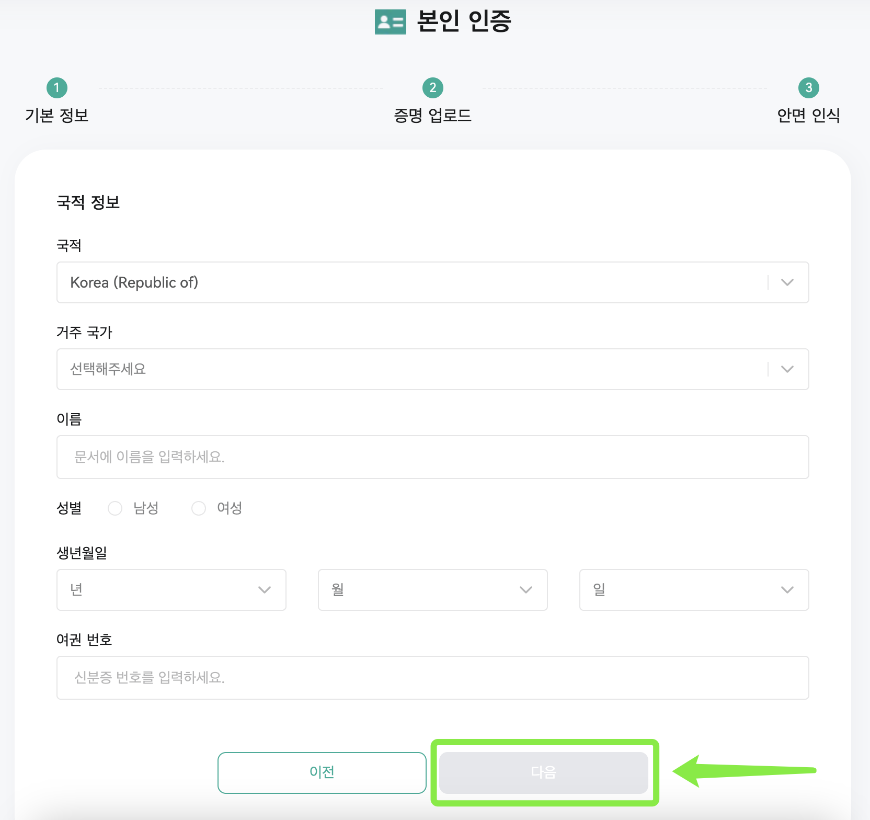Focus the 이름 name input field
This screenshot has height=820, width=870.
coord(433,457)
